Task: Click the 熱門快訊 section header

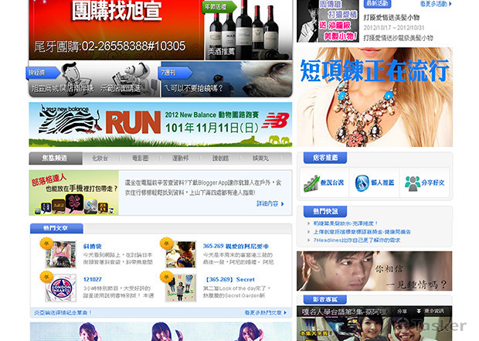Action: [325, 211]
